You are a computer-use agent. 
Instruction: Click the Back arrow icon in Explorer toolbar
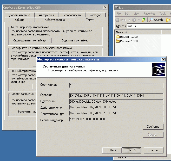click(117, 20)
